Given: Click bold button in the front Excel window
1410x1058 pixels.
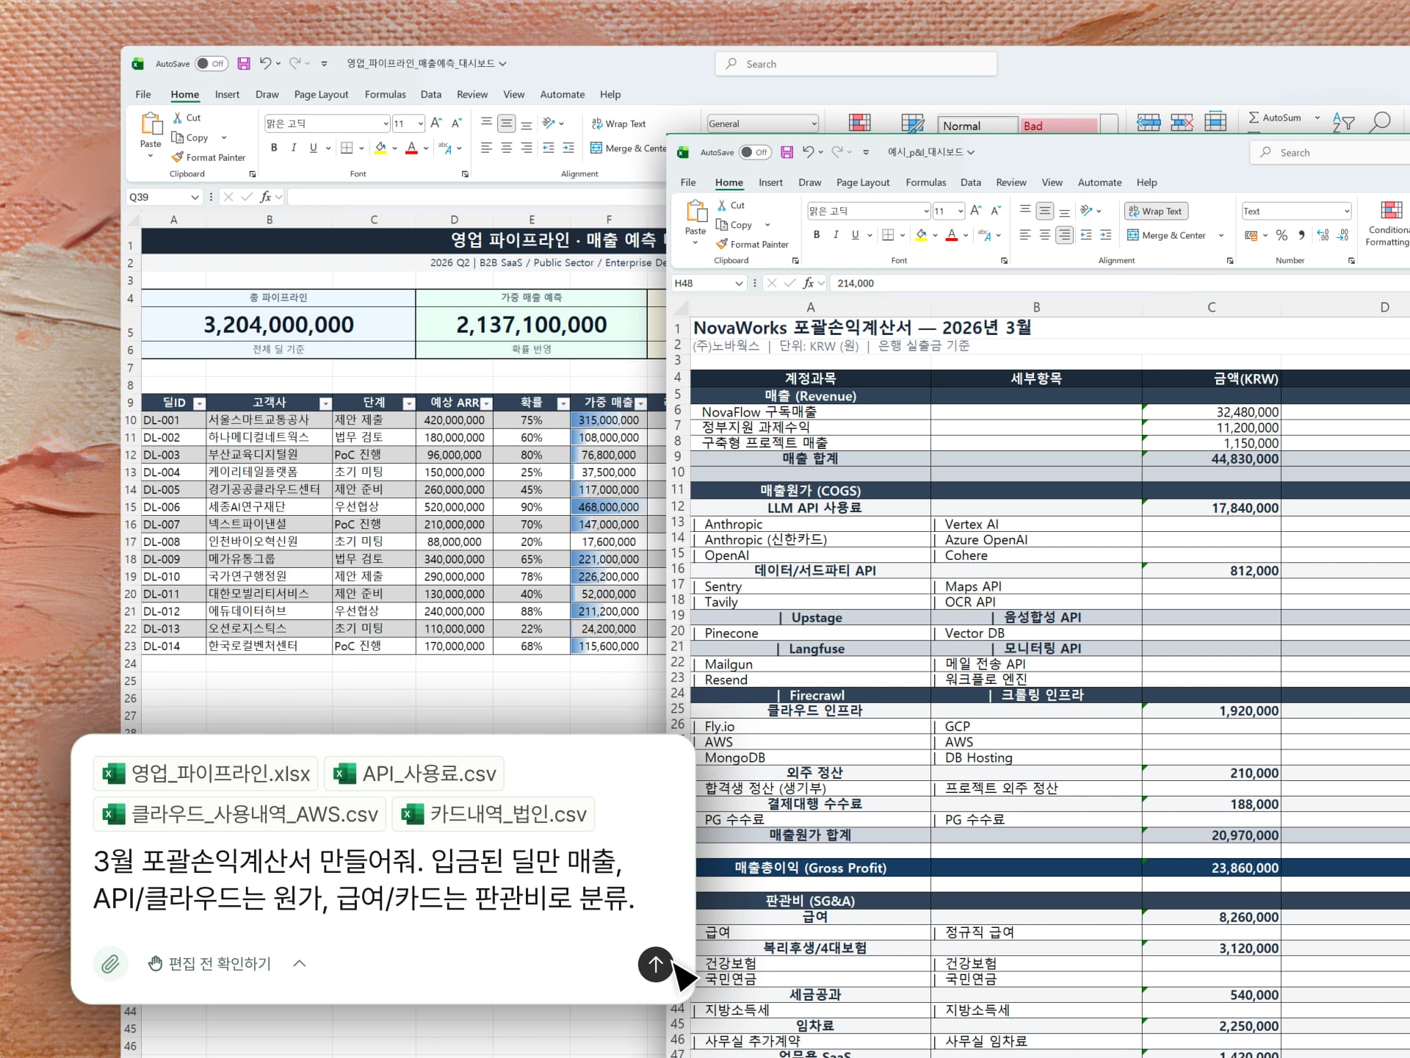Looking at the screenshot, I should pyautogui.click(x=816, y=235).
